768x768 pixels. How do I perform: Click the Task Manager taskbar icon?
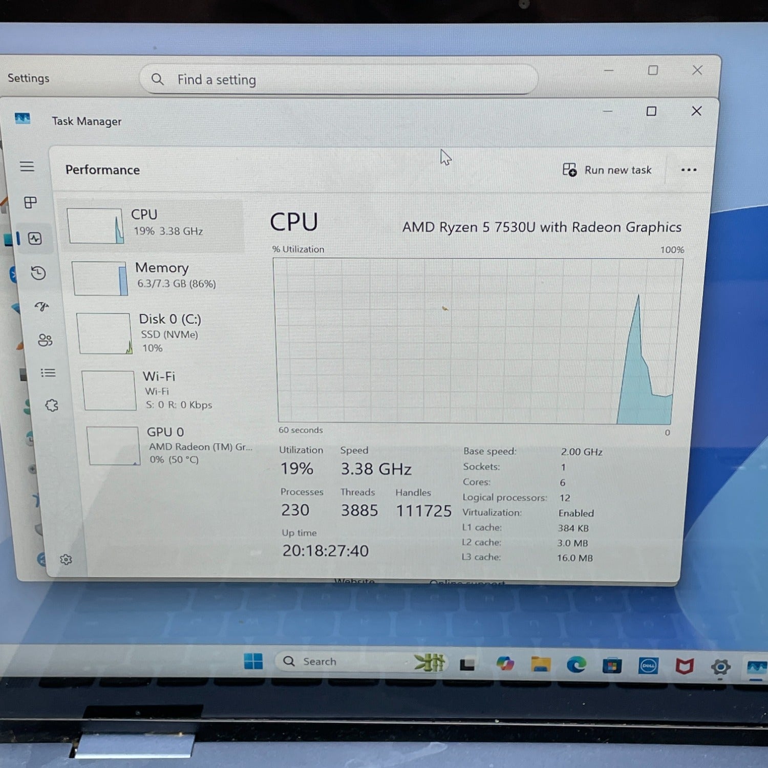(x=756, y=668)
